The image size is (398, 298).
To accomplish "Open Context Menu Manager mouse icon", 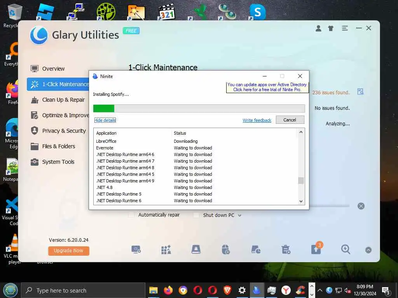I will [226, 249].
